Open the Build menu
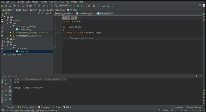Viewport: 206px width, 112px height. pos(51,2)
